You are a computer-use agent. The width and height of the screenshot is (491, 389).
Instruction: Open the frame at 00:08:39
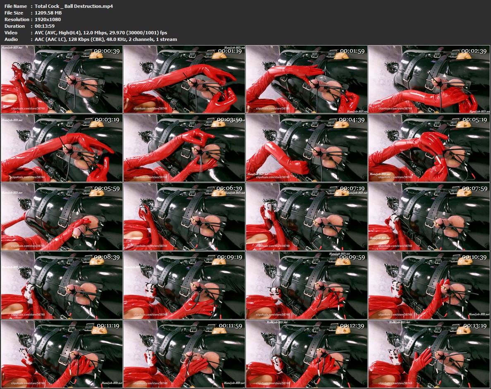click(62, 285)
